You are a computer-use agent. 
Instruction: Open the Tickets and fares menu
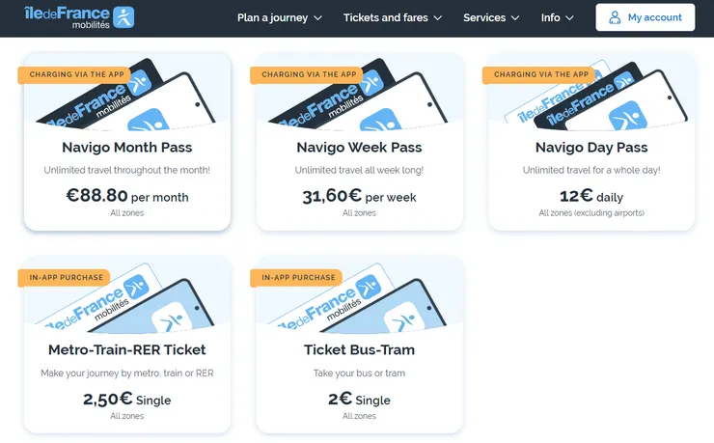click(x=385, y=17)
